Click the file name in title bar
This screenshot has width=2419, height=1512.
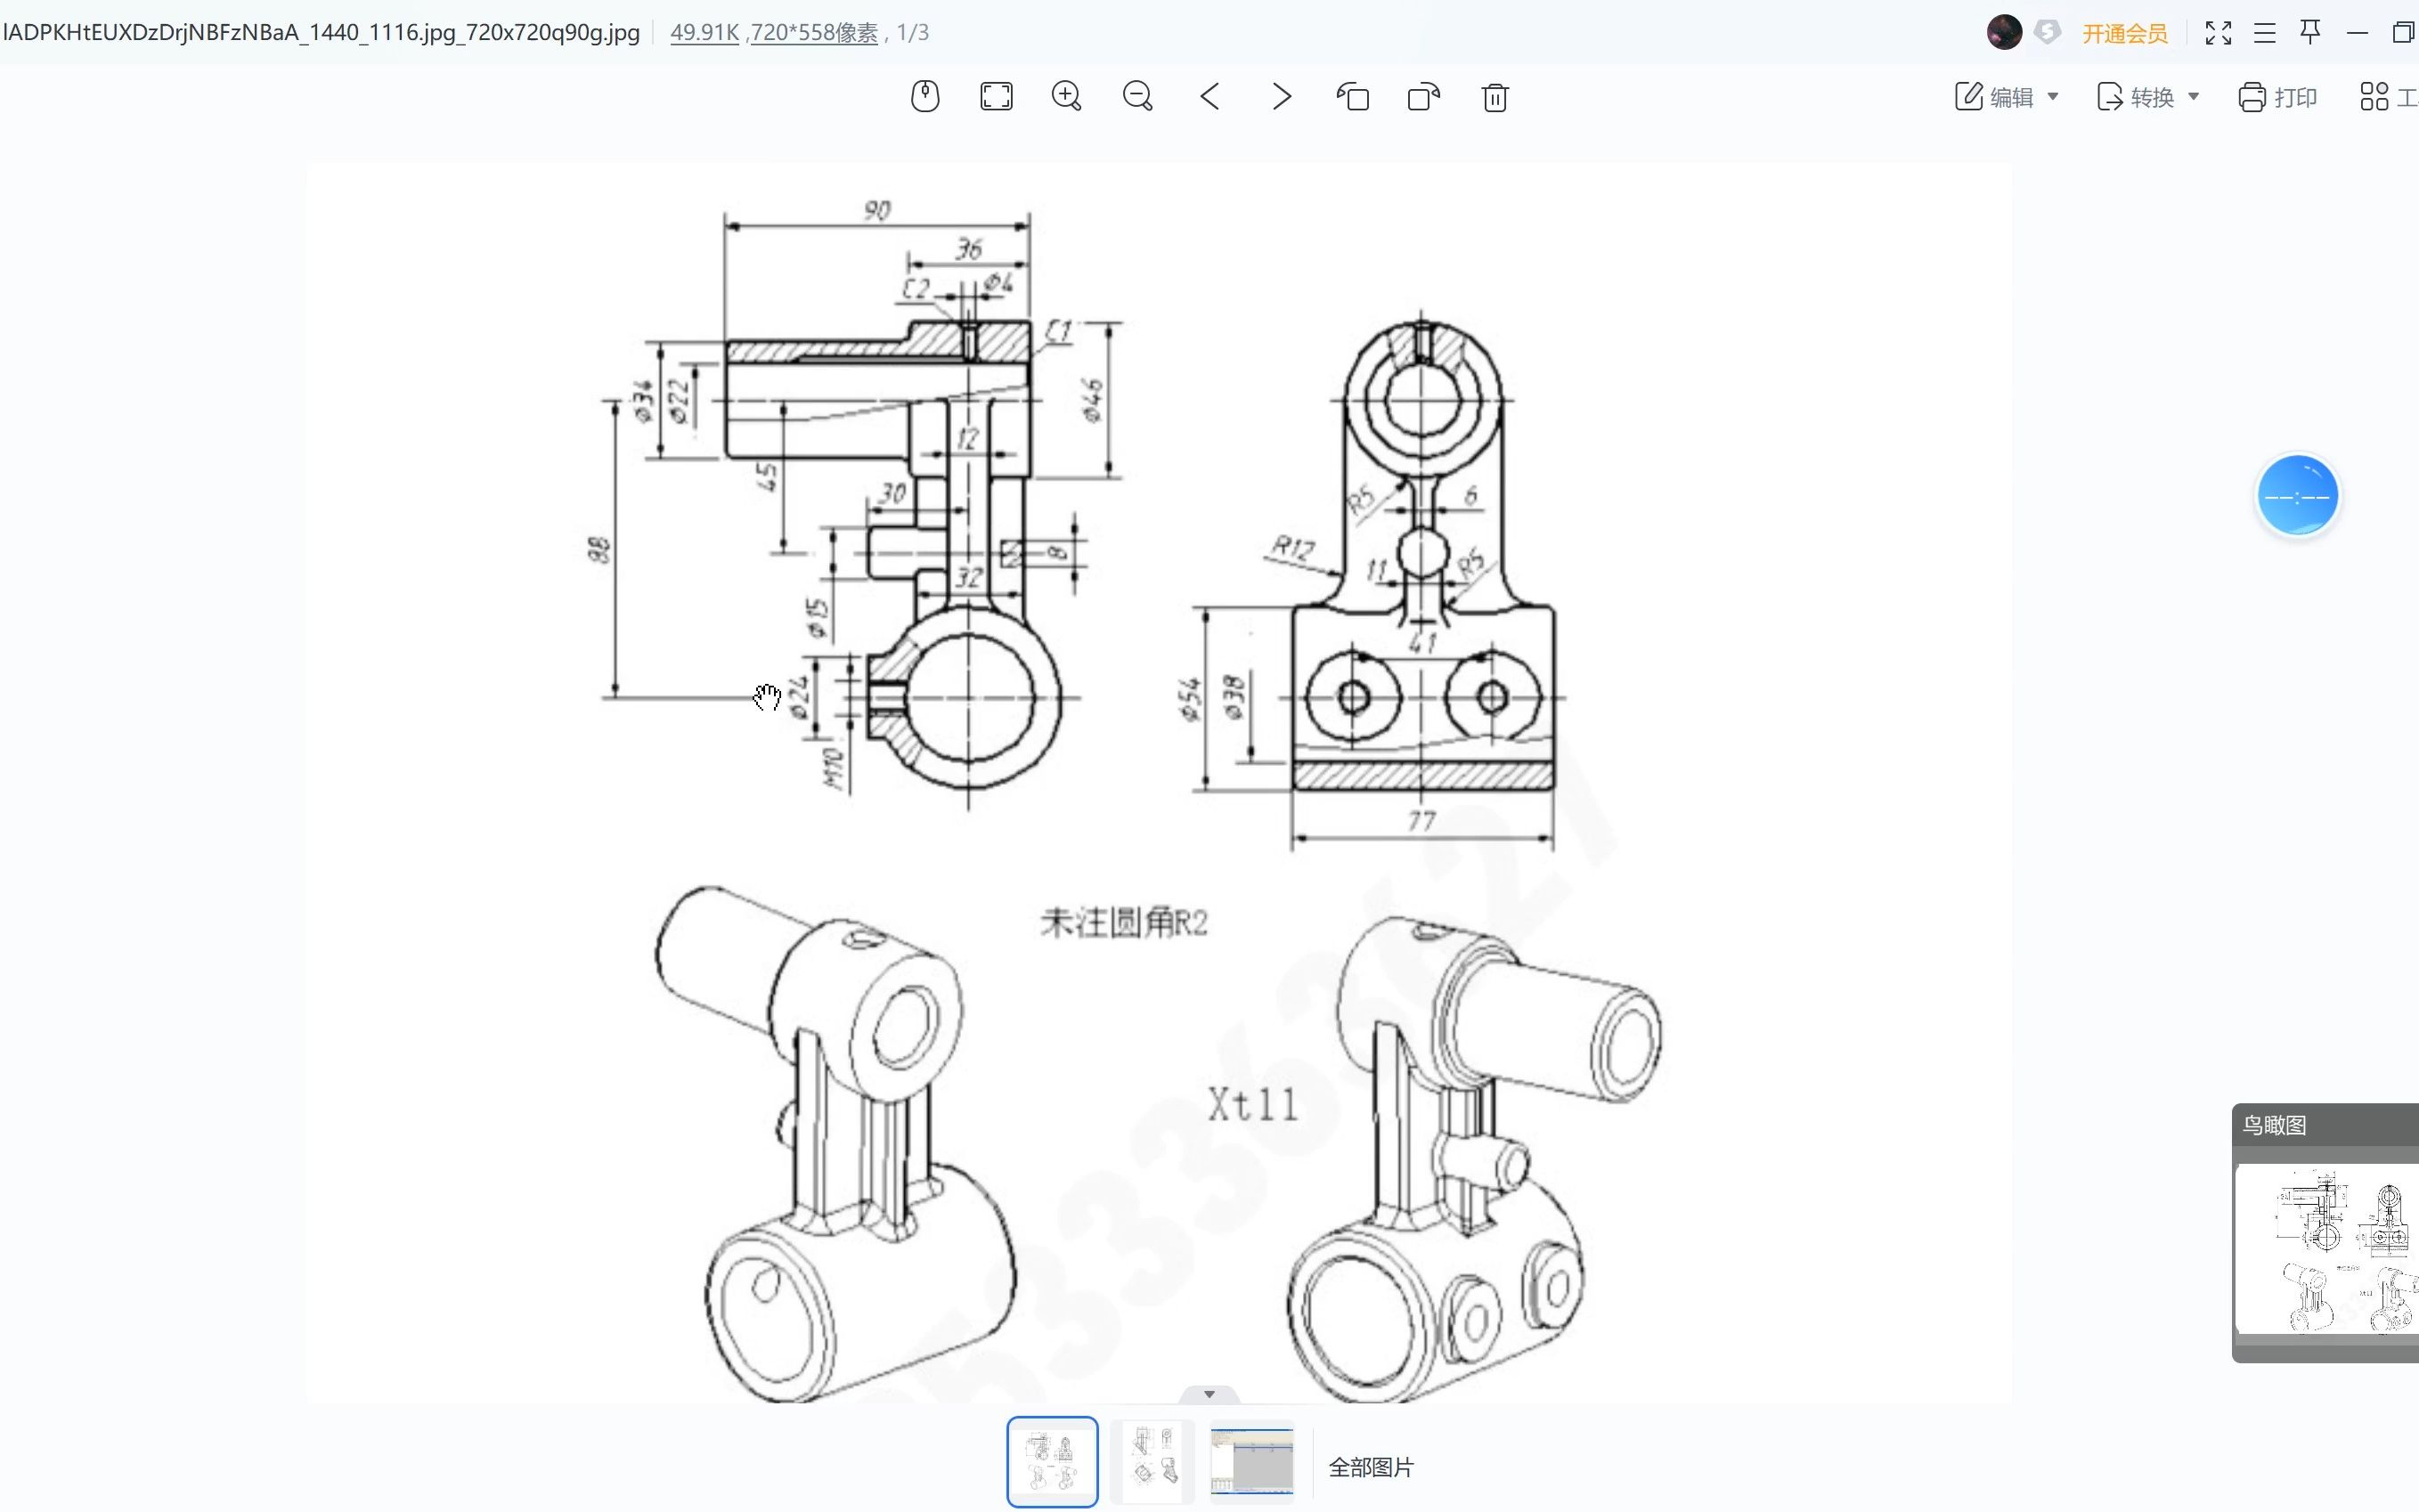(x=321, y=32)
